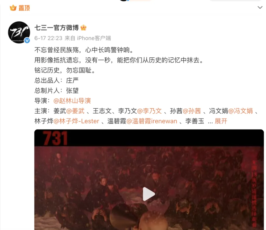Click the post timestamp 6-17 22:23
Viewport: 266px width, 230px height.
(x=48, y=38)
